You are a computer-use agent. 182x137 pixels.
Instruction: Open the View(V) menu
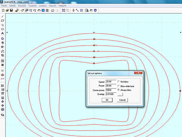click(x=53, y=6)
